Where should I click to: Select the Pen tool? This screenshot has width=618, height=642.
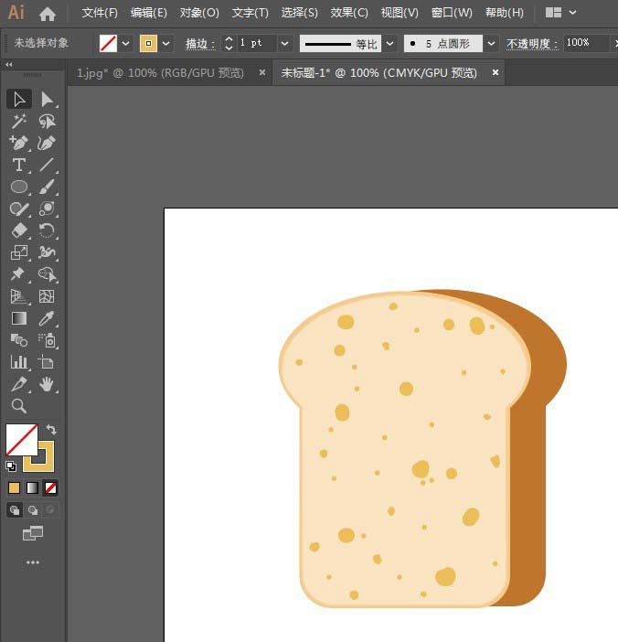(x=19, y=143)
